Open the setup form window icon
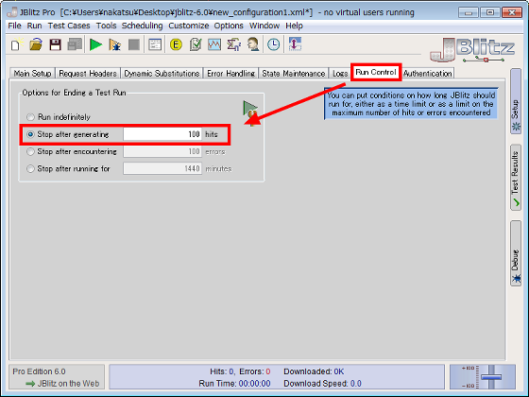 [155, 44]
